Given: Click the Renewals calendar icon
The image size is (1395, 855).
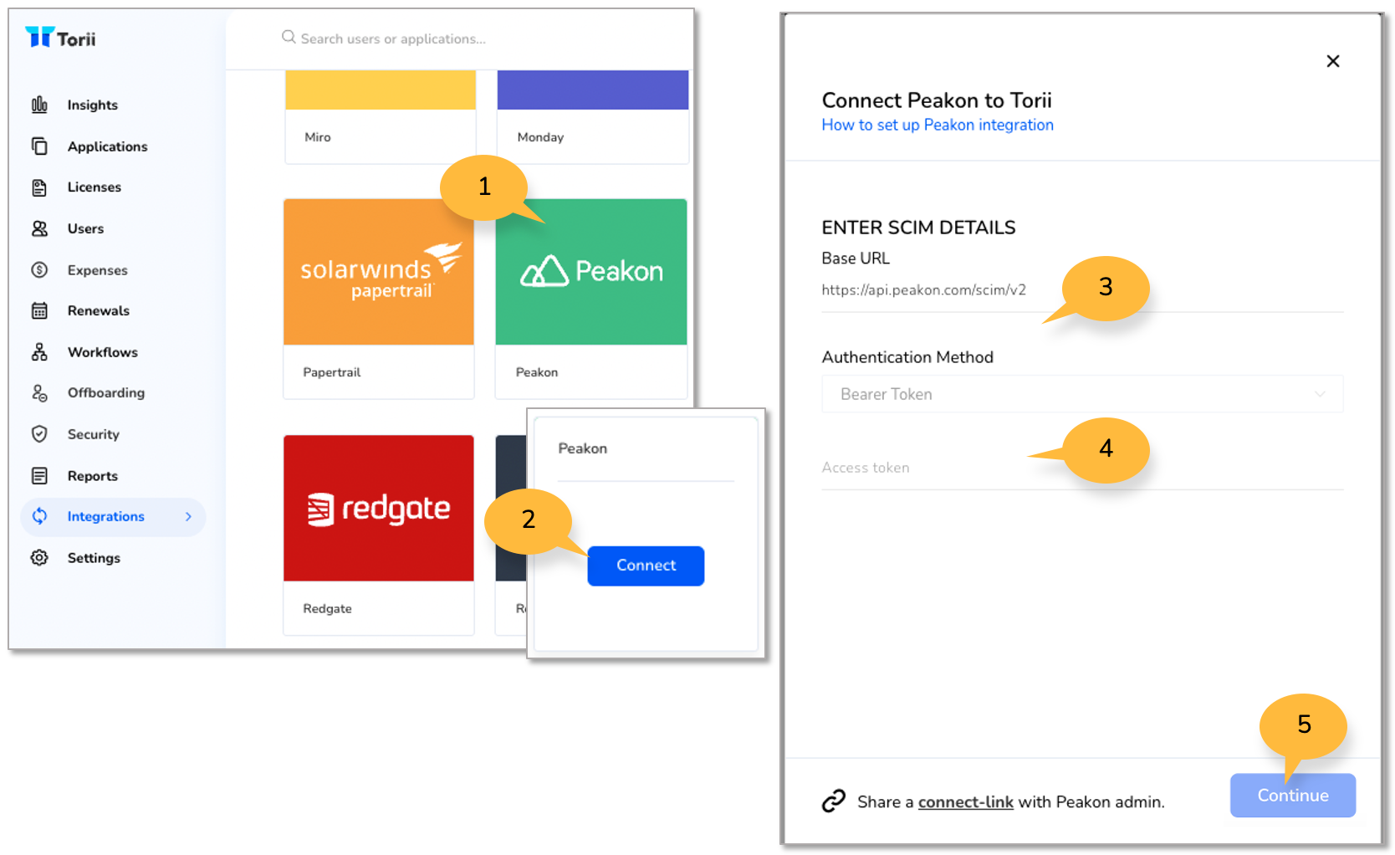Looking at the screenshot, I should pos(40,310).
